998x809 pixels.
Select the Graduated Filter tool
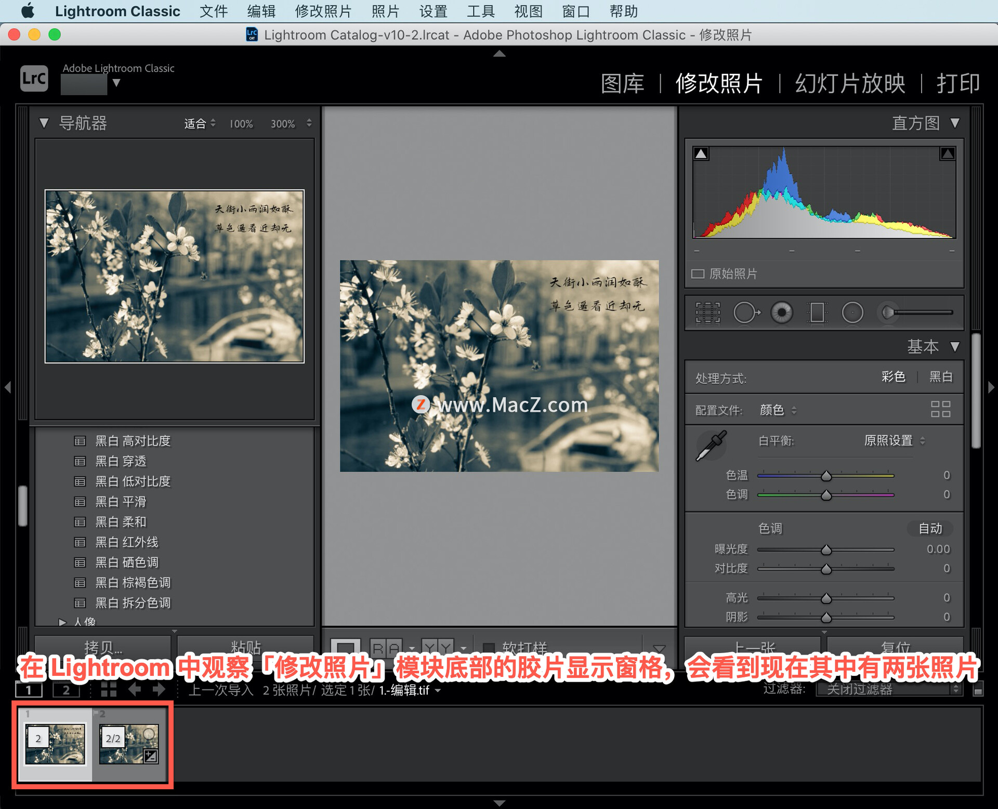click(817, 313)
